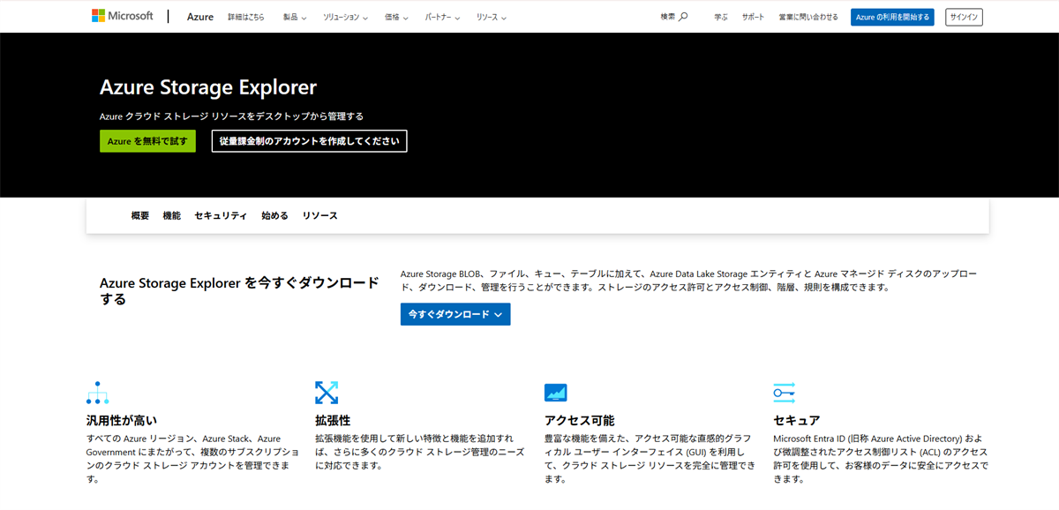Click the サインイン button

click(x=964, y=17)
